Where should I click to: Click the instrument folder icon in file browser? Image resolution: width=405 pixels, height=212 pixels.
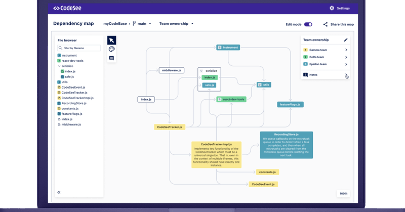tap(59, 55)
